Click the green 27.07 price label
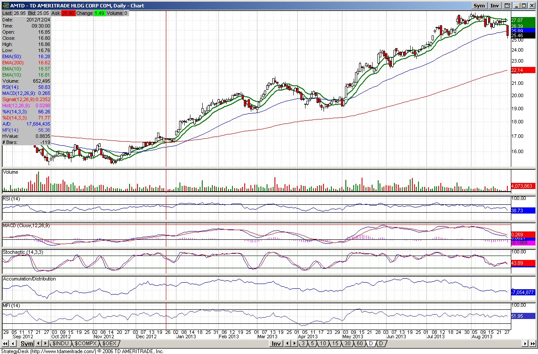Screen dimensions: 538x354 (523, 20)
